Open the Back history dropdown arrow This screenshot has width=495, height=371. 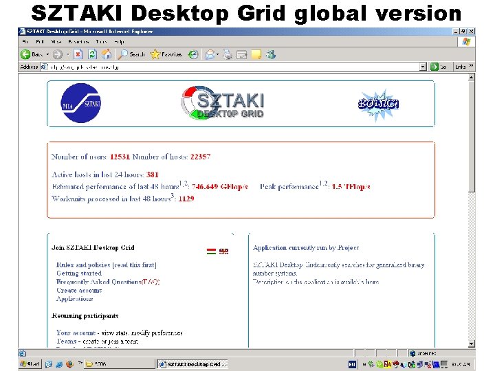point(47,54)
